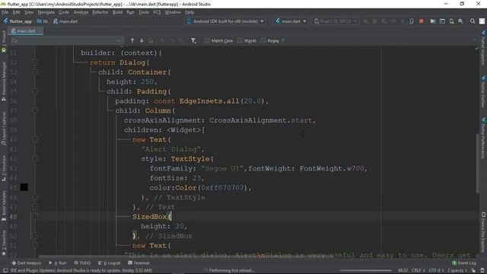The image size is (487, 274).
Task: Click lib folder breadcrumb
Action: coord(43,21)
